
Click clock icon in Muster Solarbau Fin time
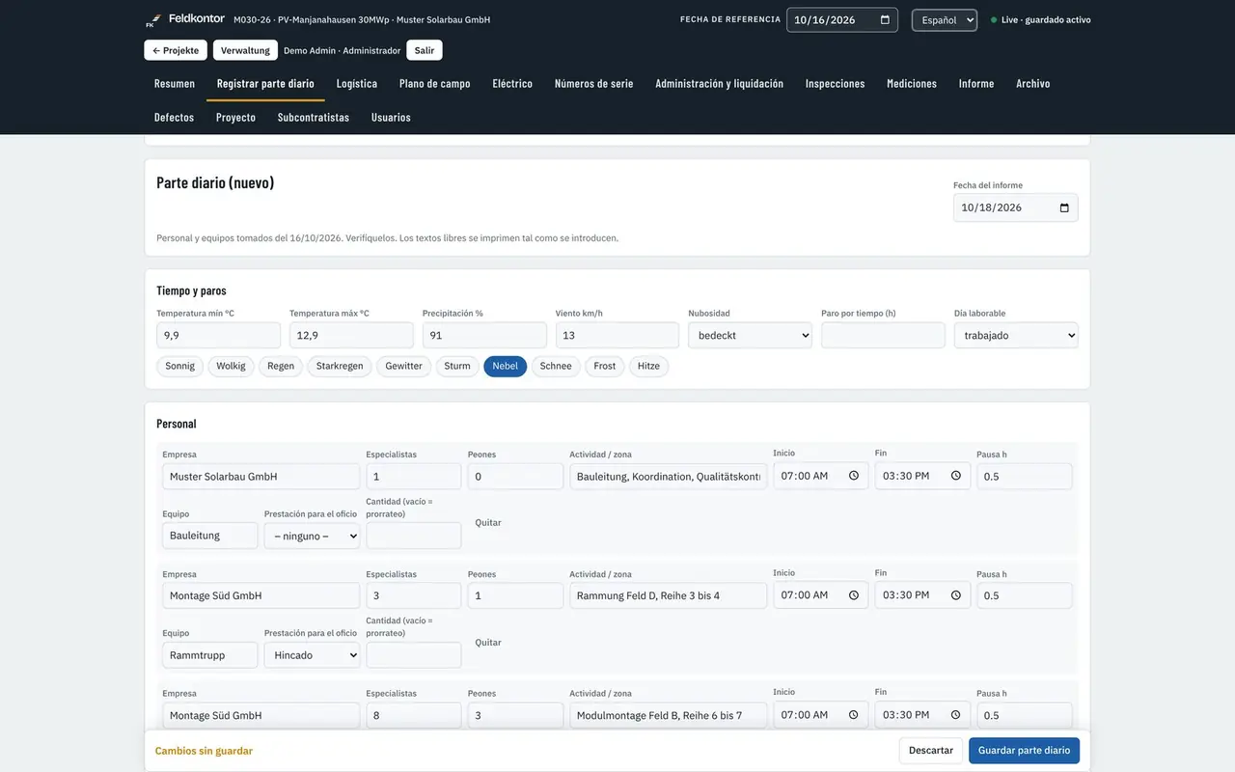[956, 476]
